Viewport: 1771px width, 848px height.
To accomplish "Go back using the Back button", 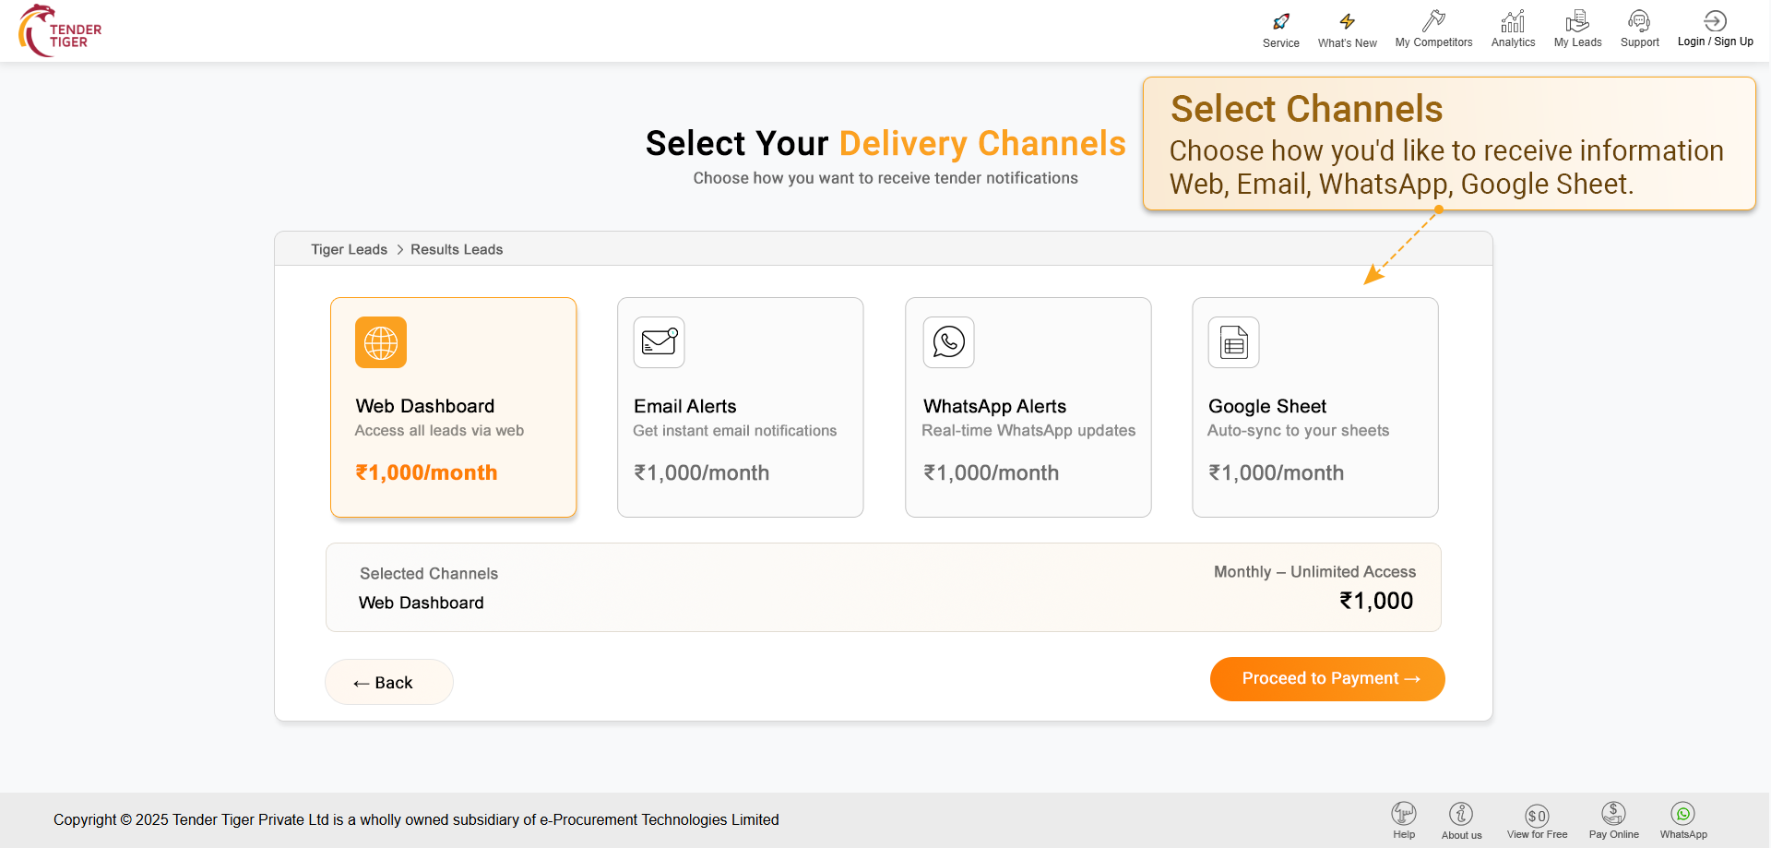I will tap(388, 682).
